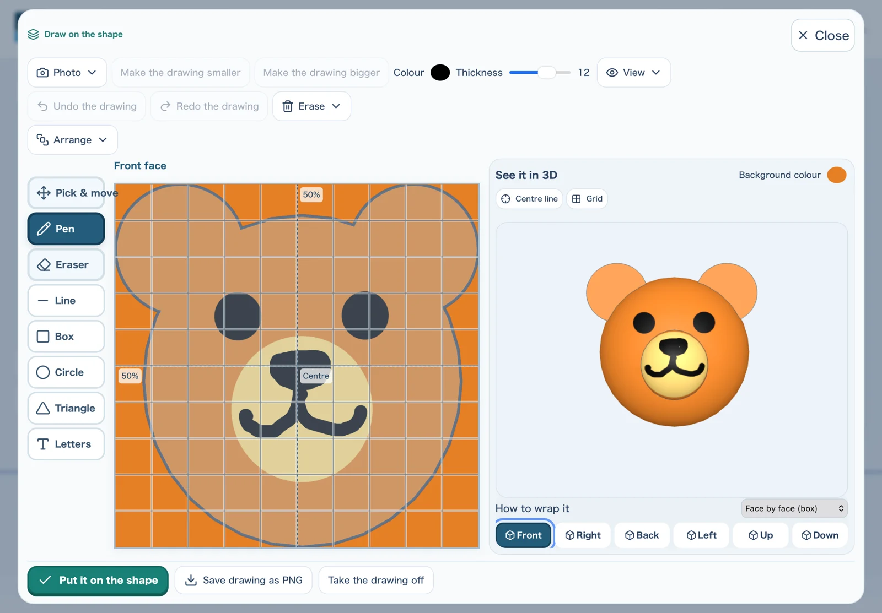Switch to the Back face
The height and width of the screenshot is (613, 882).
tap(642, 535)
